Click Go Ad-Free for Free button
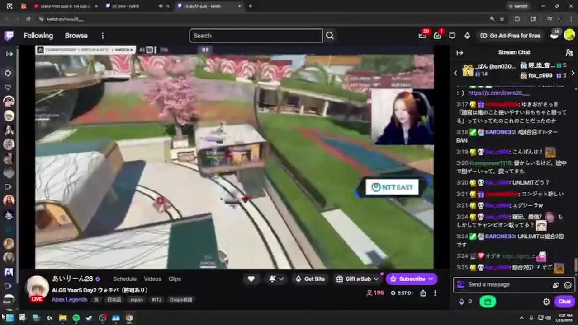 pyautogui.click(x=510, y=36)
